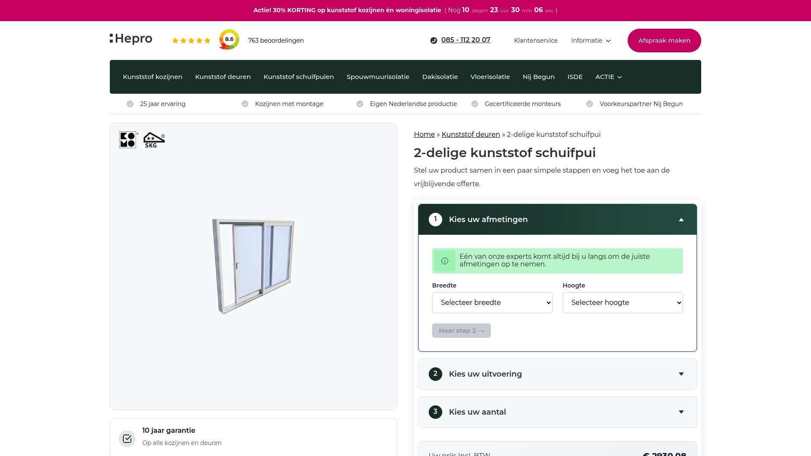Click the 10 jaar garantie heading
This screenshot has width=811, height=456.
169,430
